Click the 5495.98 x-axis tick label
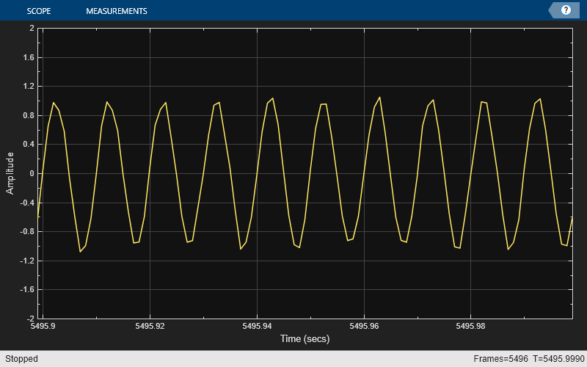The height and width of the screenshot is (367, 587). tap(470, 326)
